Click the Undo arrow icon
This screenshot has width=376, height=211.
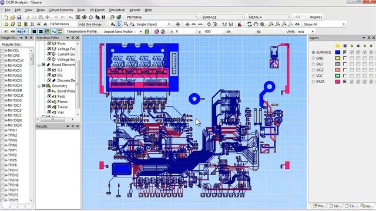[x=56, y=17]
